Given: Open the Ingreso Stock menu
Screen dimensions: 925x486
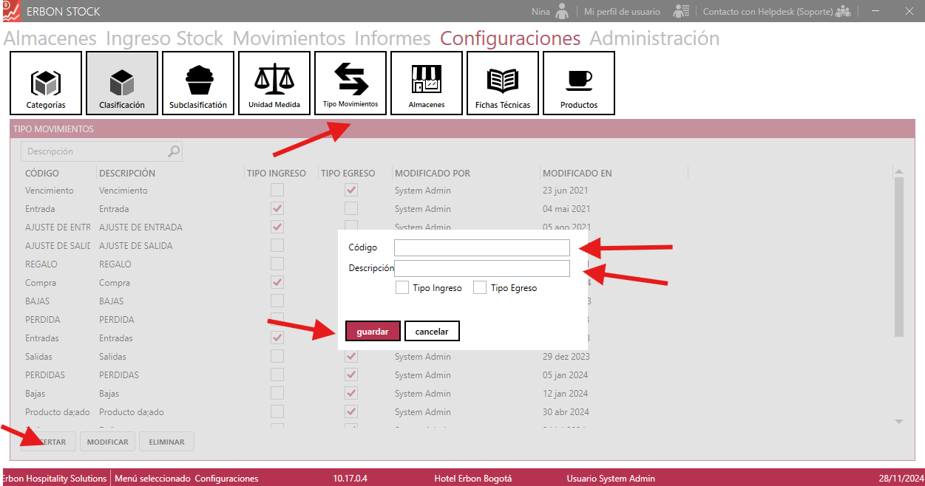Looking at the screenshot, I should pos(164,38).
